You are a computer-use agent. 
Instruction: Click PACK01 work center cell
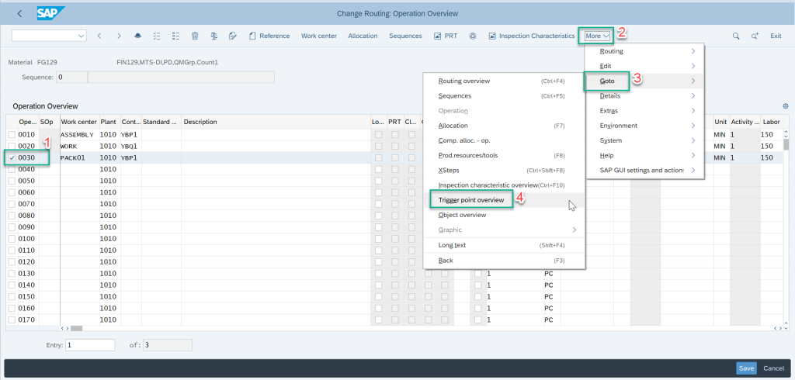[80, 157]
